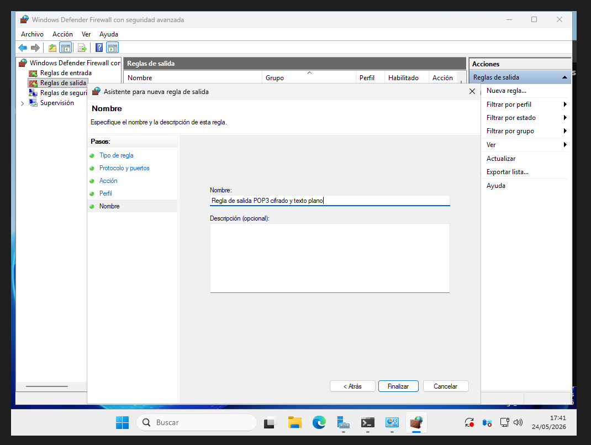Open the Ver menu in menu bar
The image size is (591, 445).
coord(86,34)
